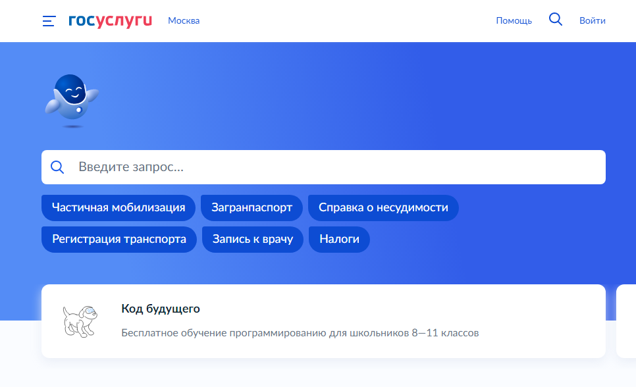Open the Код будущего card title
The width and height of the screenshot is (636, 387).
161,309
